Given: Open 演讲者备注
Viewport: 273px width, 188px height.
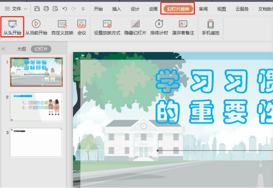Looking at the screenshot, I should [x=183, y=27].
